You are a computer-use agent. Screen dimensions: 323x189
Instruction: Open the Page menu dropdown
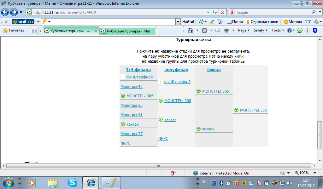[244, 30]
